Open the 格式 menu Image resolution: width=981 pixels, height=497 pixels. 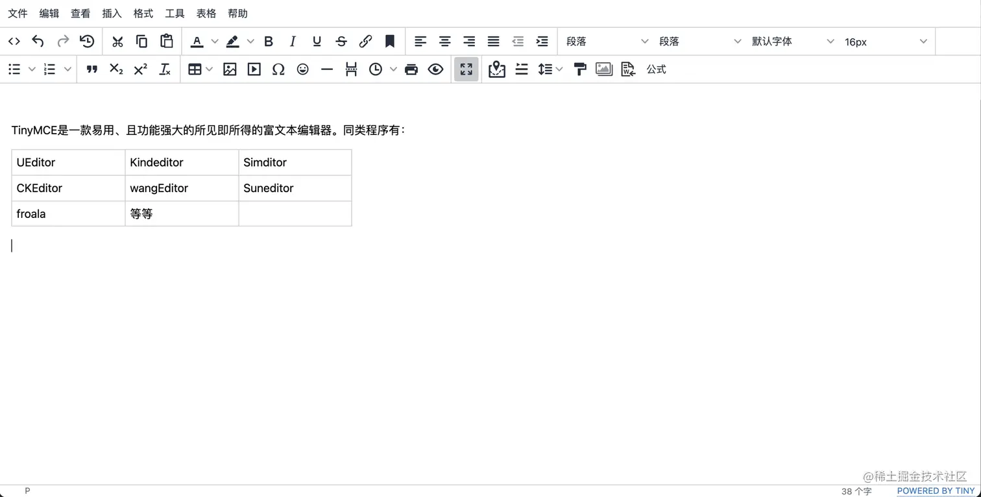143,14
